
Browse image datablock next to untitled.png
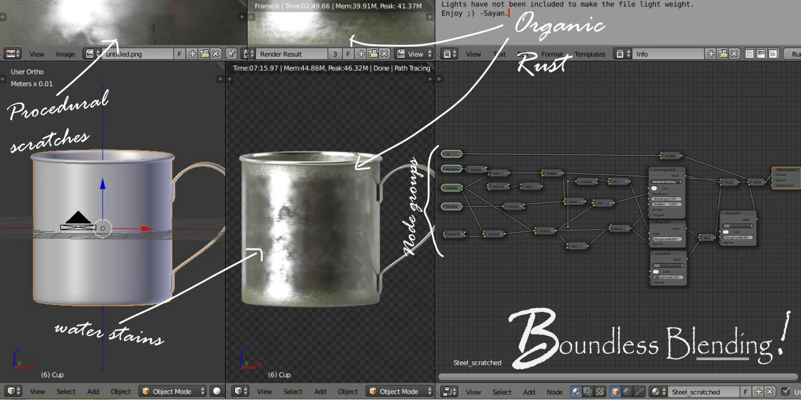click(91, 54)
